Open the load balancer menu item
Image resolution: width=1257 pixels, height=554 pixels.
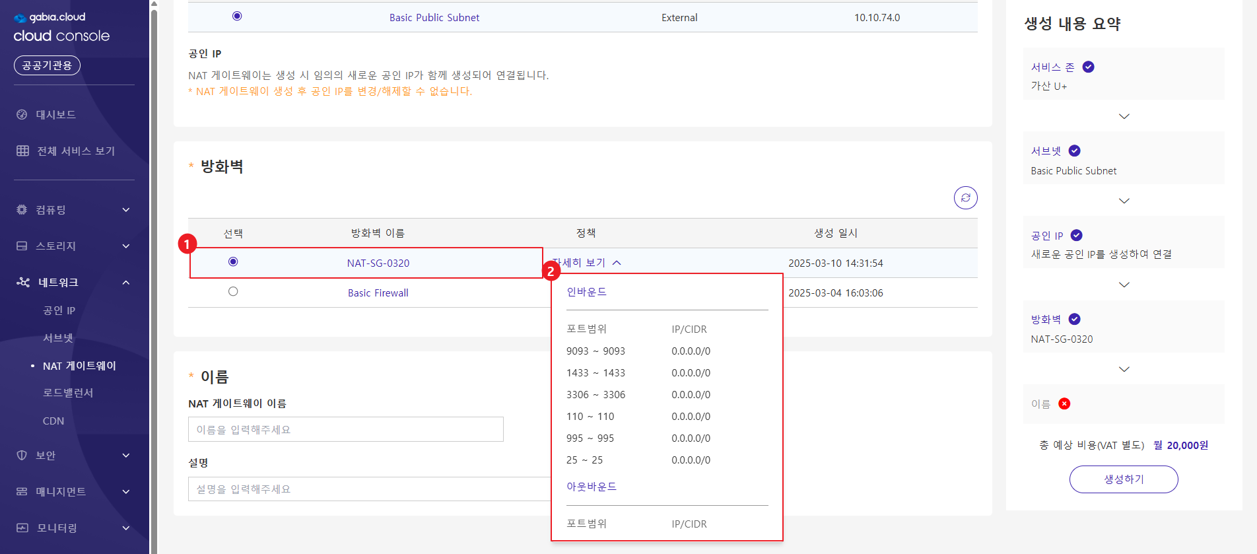point(68,393)
